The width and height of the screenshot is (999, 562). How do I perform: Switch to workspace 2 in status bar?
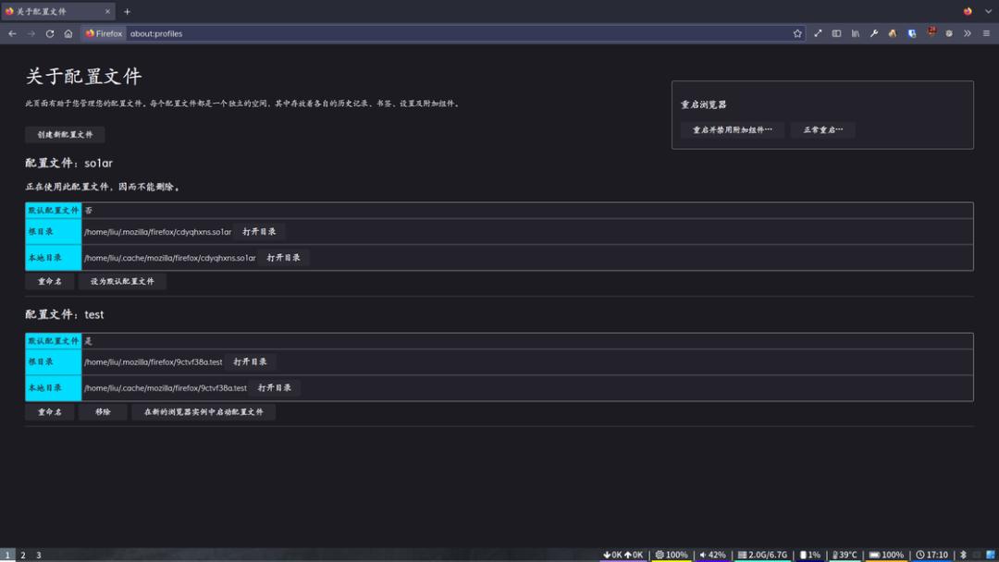[x=23, y=555]
